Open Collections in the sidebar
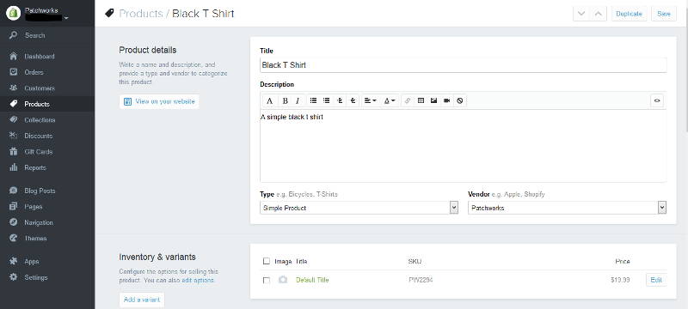Screen dimensions: 688x309 click(x=40, y=120)
